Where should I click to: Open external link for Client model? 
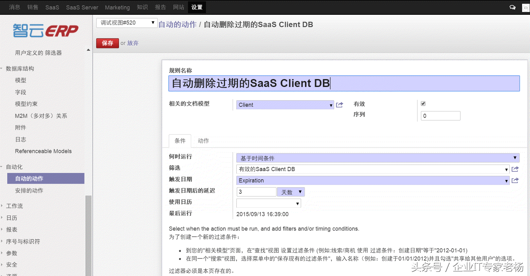pyautogui.click(x=339, y=105)
